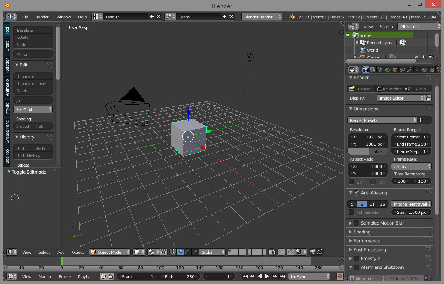Click the rotate manipulator arc icon
Screen dimensions: 444x284
(188, 252)
